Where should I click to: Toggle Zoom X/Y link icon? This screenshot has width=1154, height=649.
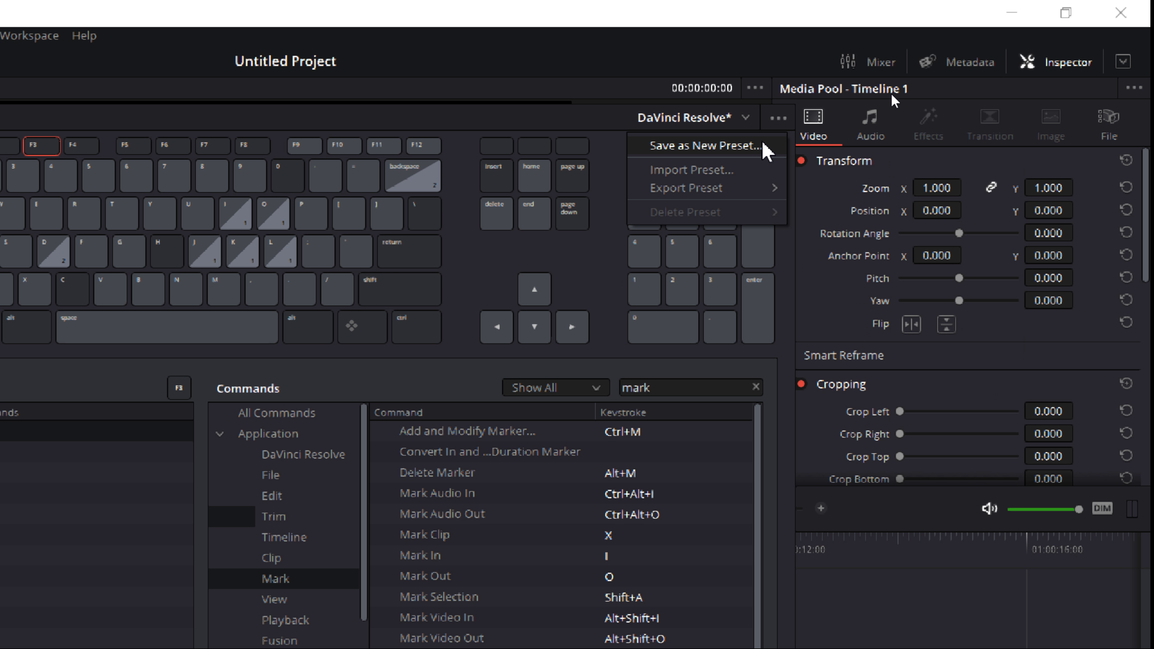point(991,187)
